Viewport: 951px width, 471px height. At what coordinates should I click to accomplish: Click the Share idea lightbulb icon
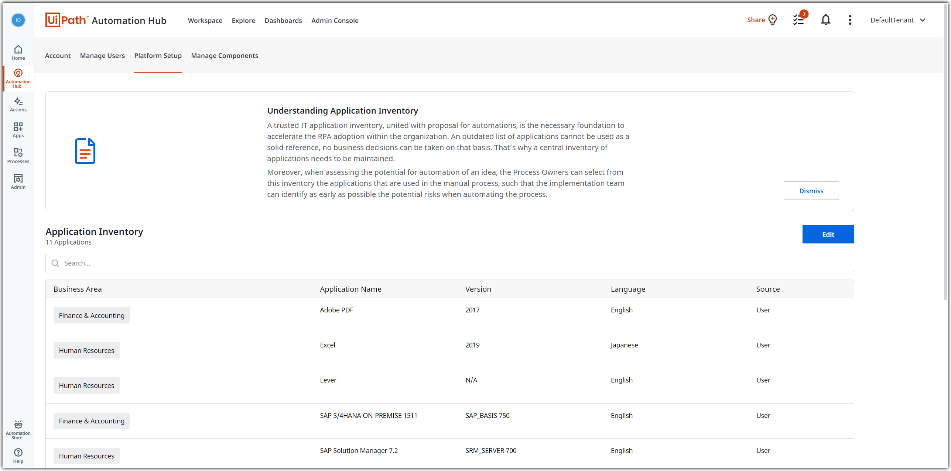[773, 20]
